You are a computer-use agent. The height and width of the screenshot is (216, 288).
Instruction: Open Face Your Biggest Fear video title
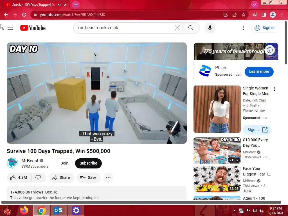(257, 171)
